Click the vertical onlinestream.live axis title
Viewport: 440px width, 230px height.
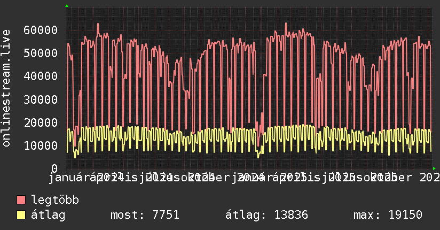pyautogui.click(x=6, y=87)
